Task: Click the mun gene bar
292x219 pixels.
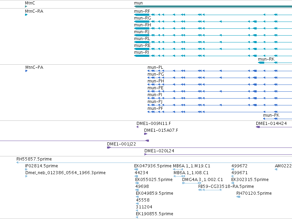Action: click(x=213, y=7)
